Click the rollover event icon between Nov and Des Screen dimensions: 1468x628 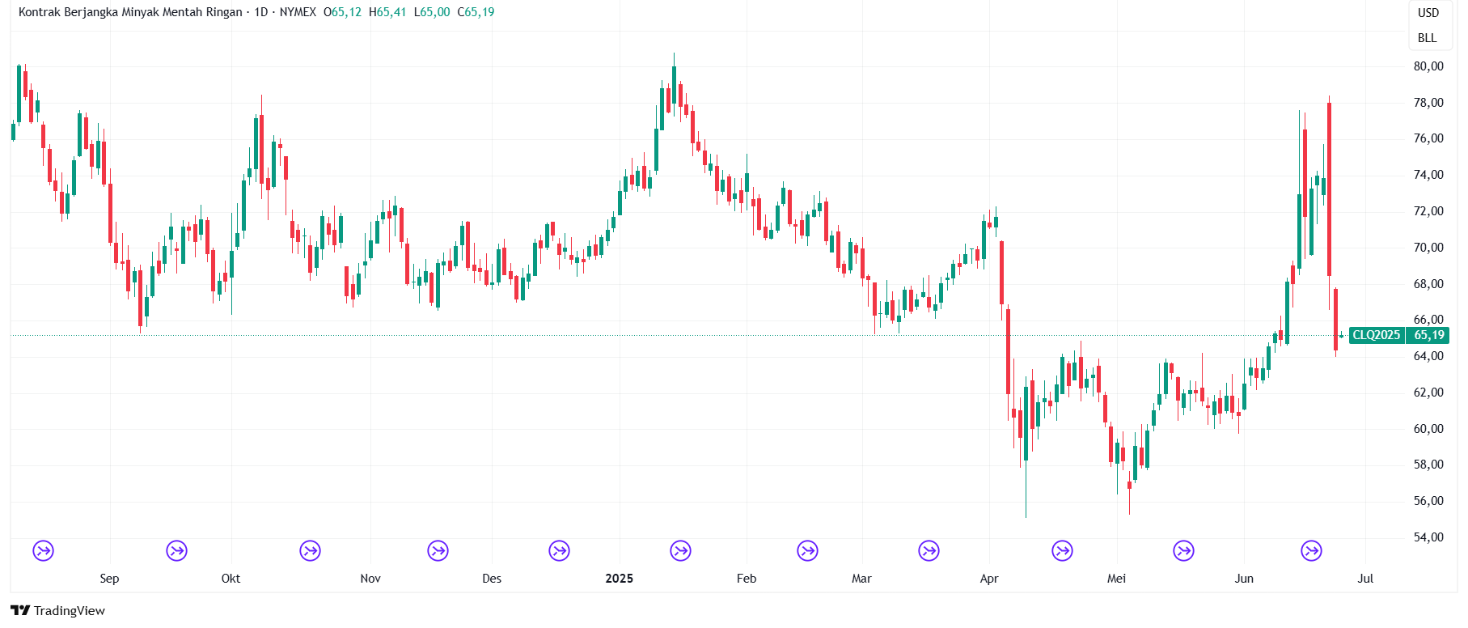[438, 551]
